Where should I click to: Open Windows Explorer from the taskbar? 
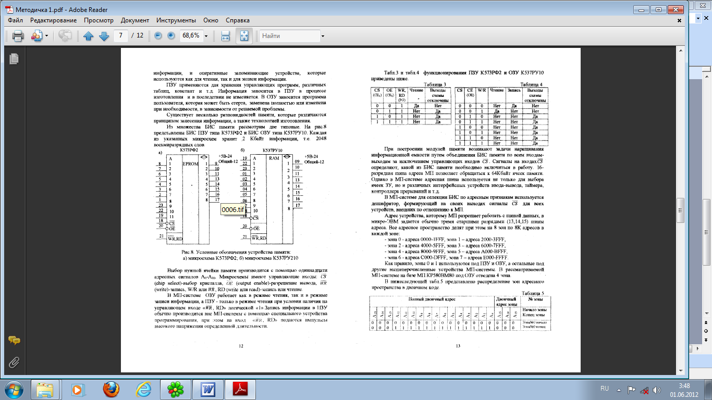[46, 389]
